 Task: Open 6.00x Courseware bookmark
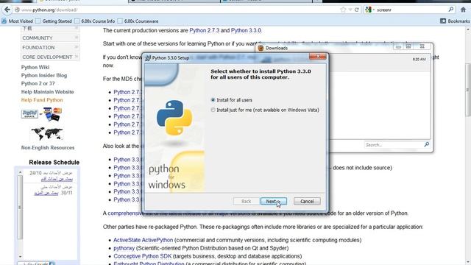138,21
